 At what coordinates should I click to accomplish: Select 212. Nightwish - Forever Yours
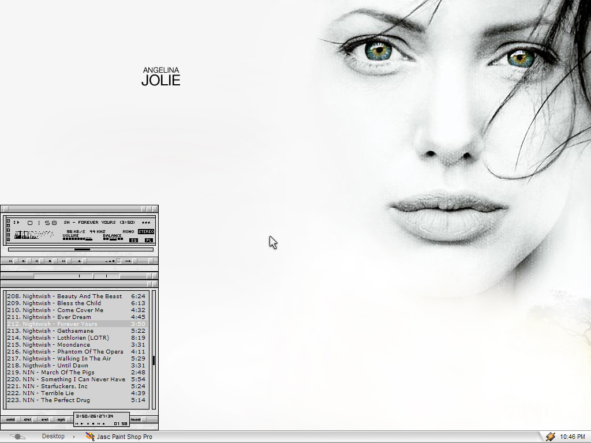76,324
